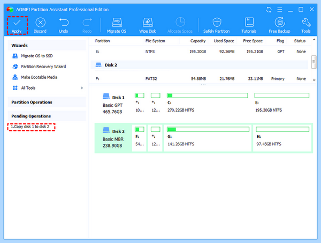This screenshot has width=321, height=243.
Task: Select Disk 1's 12... unlabeled partition block
Action: click(155, 102)
